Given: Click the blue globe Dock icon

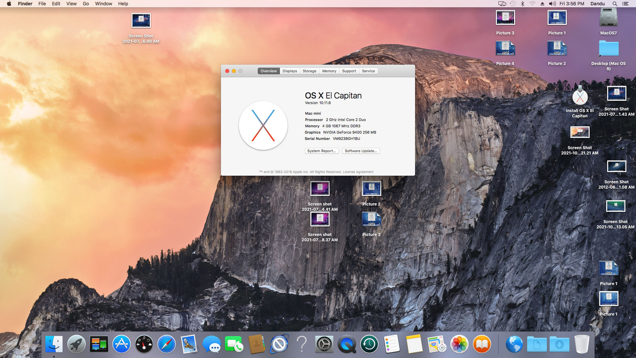Looking at the screenshot, I should pos(514,344).
